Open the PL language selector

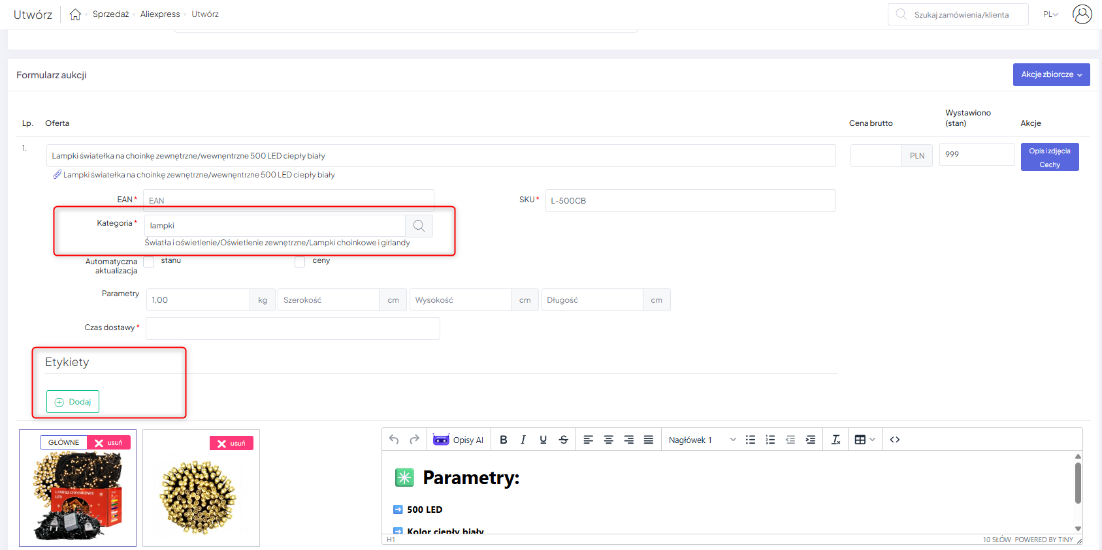point(1050,14)
